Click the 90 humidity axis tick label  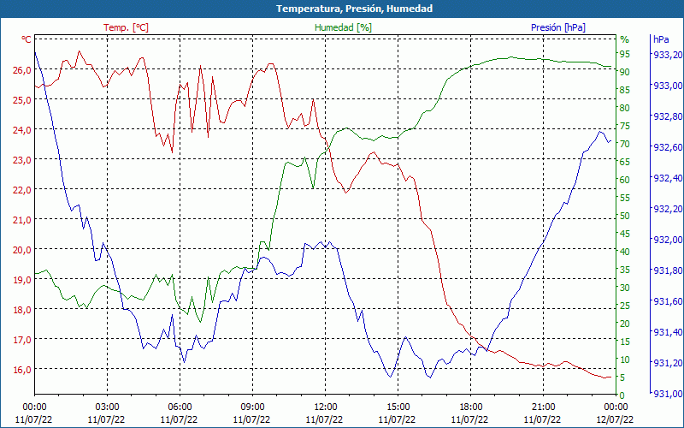point(625,72)
